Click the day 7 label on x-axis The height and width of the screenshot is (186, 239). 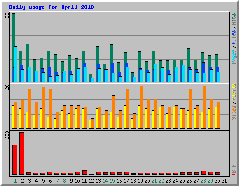pyautogui.click(x=57, y=181)
